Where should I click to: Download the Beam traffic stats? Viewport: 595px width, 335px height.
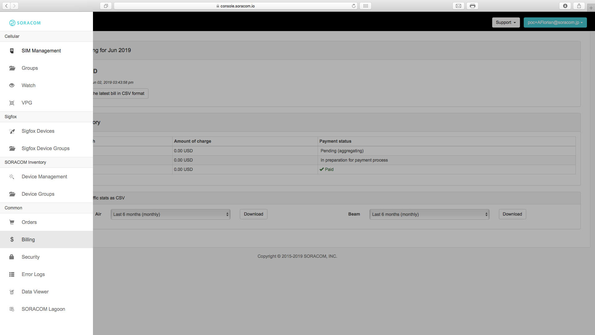512,214
